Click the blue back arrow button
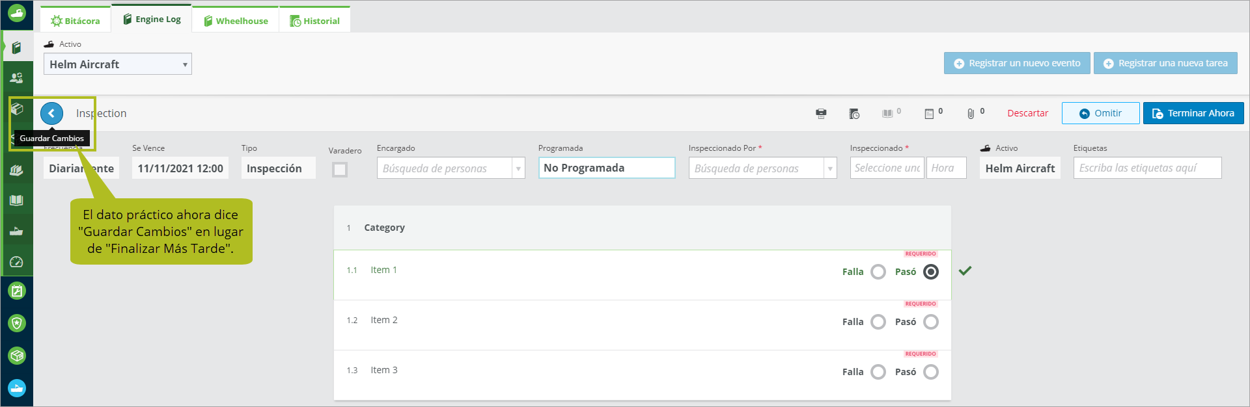This screenshot has width=1250, height=407. click(x=51, y=113)
